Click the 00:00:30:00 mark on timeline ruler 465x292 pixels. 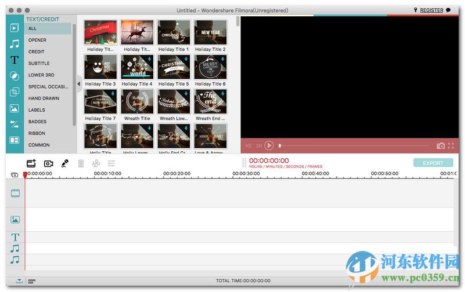point(246,173)
